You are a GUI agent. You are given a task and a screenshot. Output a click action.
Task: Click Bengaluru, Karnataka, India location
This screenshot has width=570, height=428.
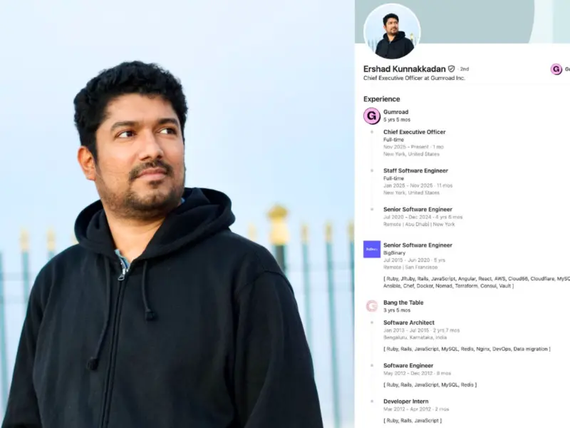415,337
